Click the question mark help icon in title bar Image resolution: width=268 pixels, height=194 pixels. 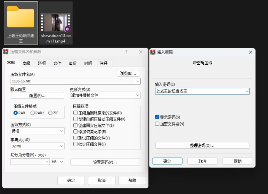pos(126,52)
